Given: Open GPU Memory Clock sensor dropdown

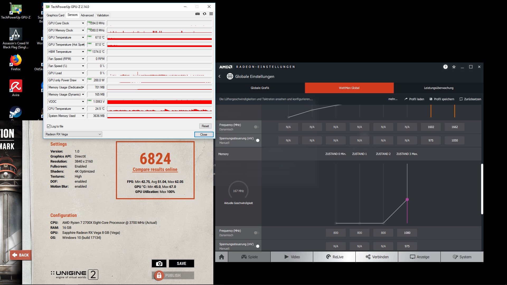Looking at the screenshot, I should pos(83,30).
